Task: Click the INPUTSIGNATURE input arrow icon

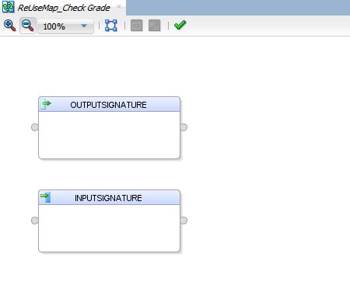Action: (46, 197)
